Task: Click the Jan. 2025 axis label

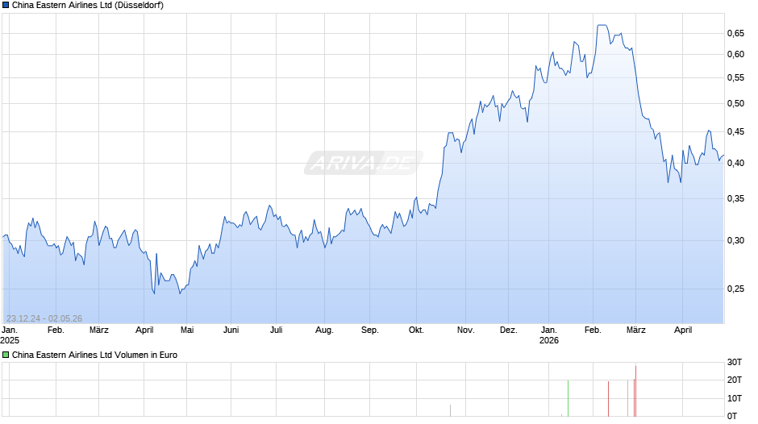Action: 10,335
